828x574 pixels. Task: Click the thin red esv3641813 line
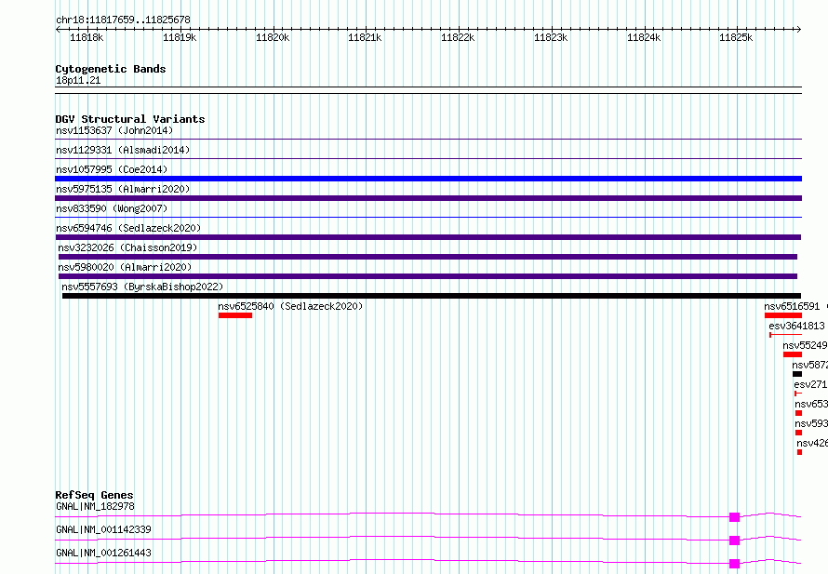pyautogui.click(x=786, y=335)
